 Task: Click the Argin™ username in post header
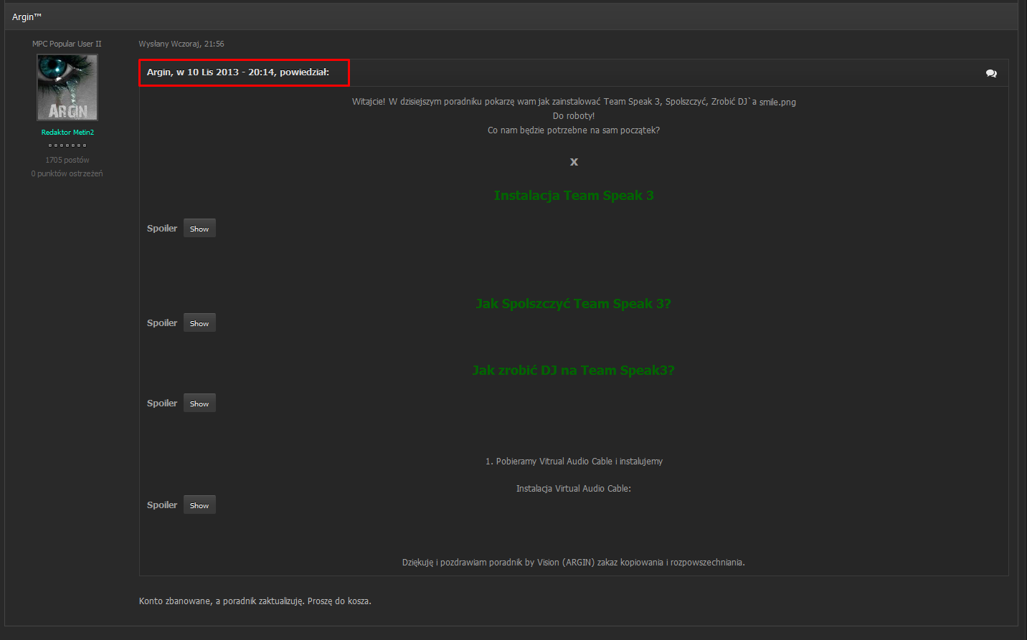(27, 16)
